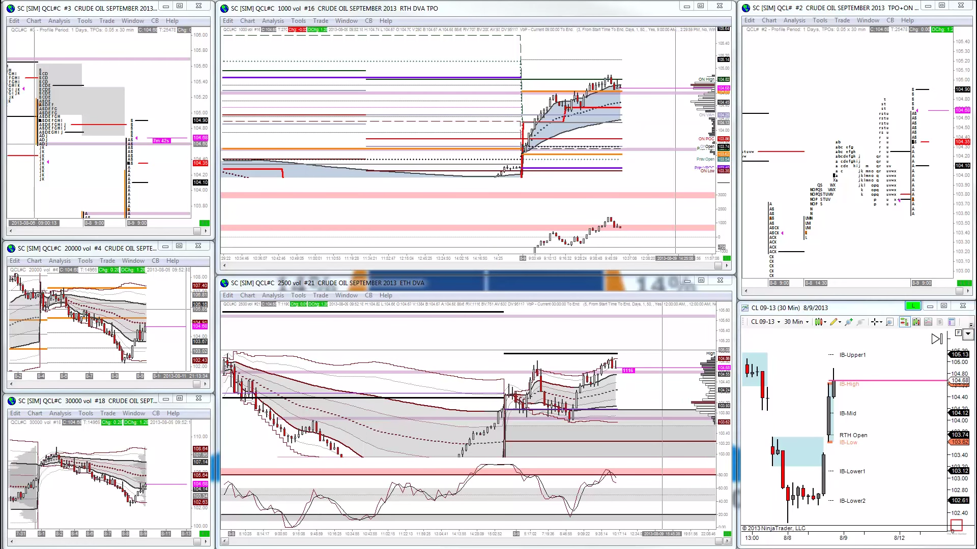
Task: Click the zoom region magnifier icon
Action: (x=889, y=322)
